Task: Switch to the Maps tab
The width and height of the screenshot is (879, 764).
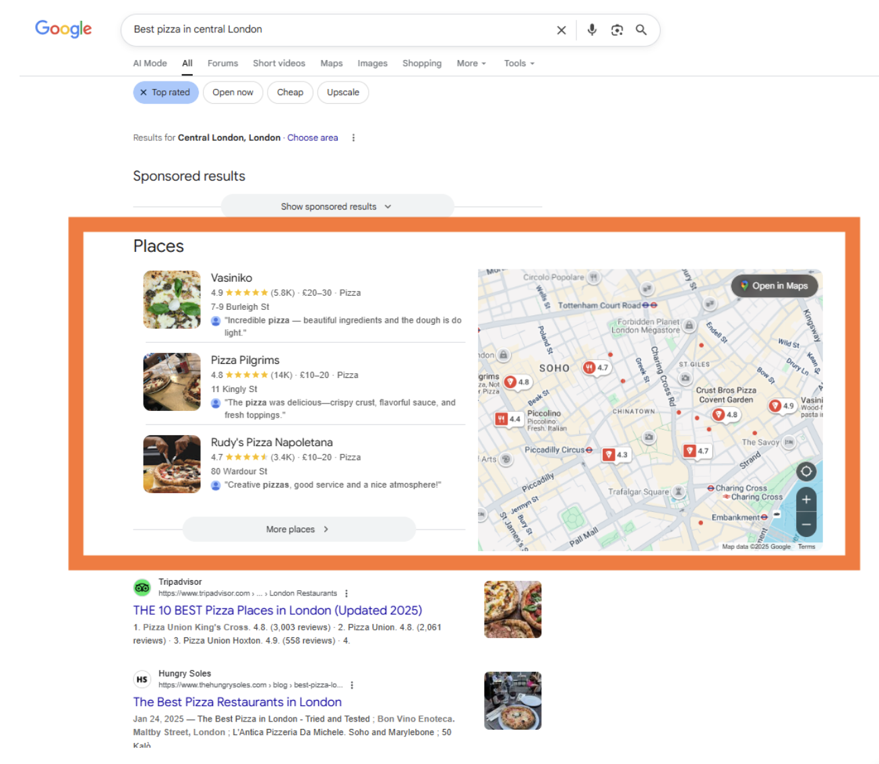Action: pyautogui.click(x=331, y=63)
